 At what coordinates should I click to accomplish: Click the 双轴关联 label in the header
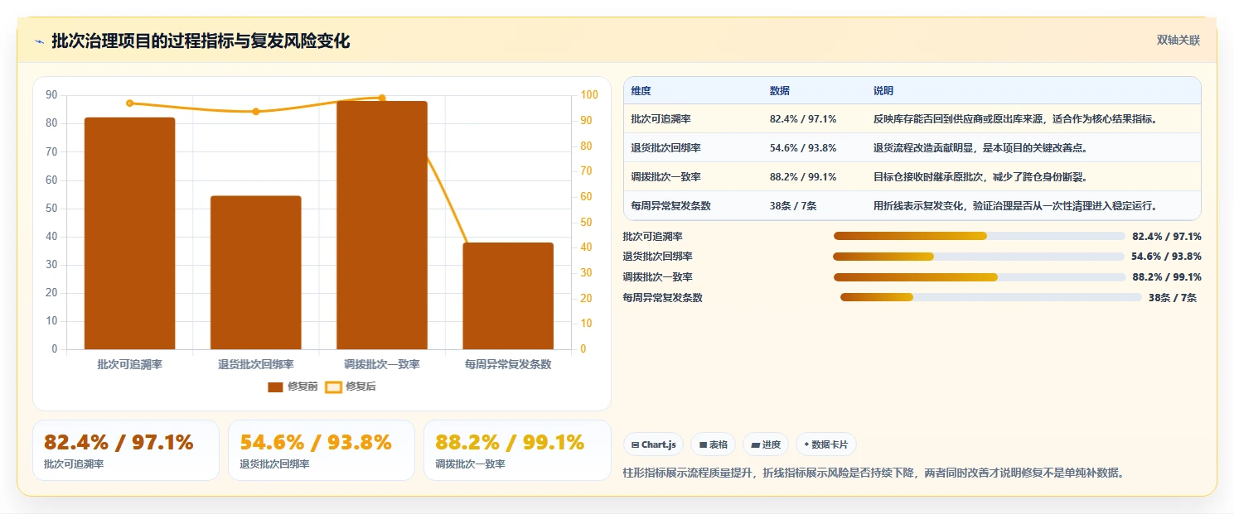pyautogui.click(x=1178, y=40)
